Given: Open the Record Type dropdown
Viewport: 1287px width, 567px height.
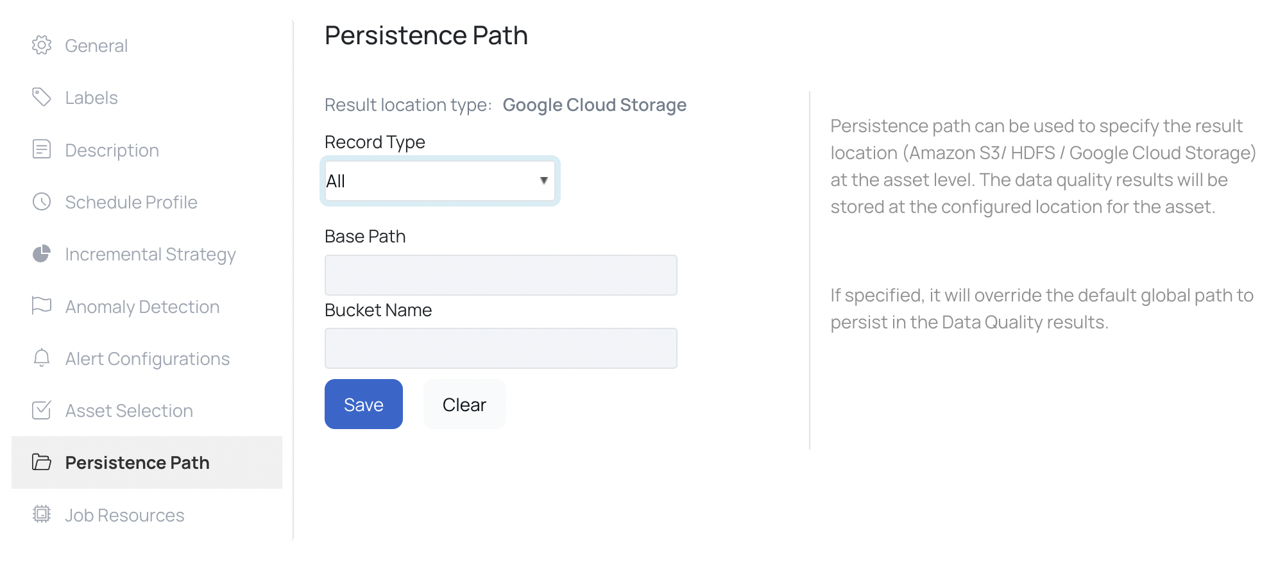Looking at the screenshot, I should coord(440,181).
